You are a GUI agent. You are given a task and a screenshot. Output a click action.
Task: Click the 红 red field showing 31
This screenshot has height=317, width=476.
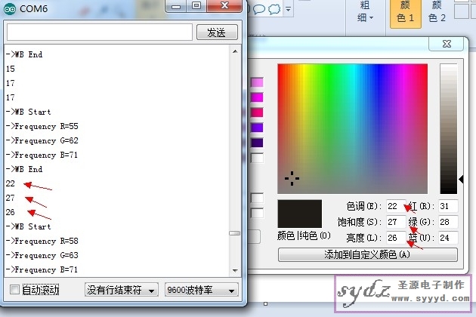coord(448,206)
